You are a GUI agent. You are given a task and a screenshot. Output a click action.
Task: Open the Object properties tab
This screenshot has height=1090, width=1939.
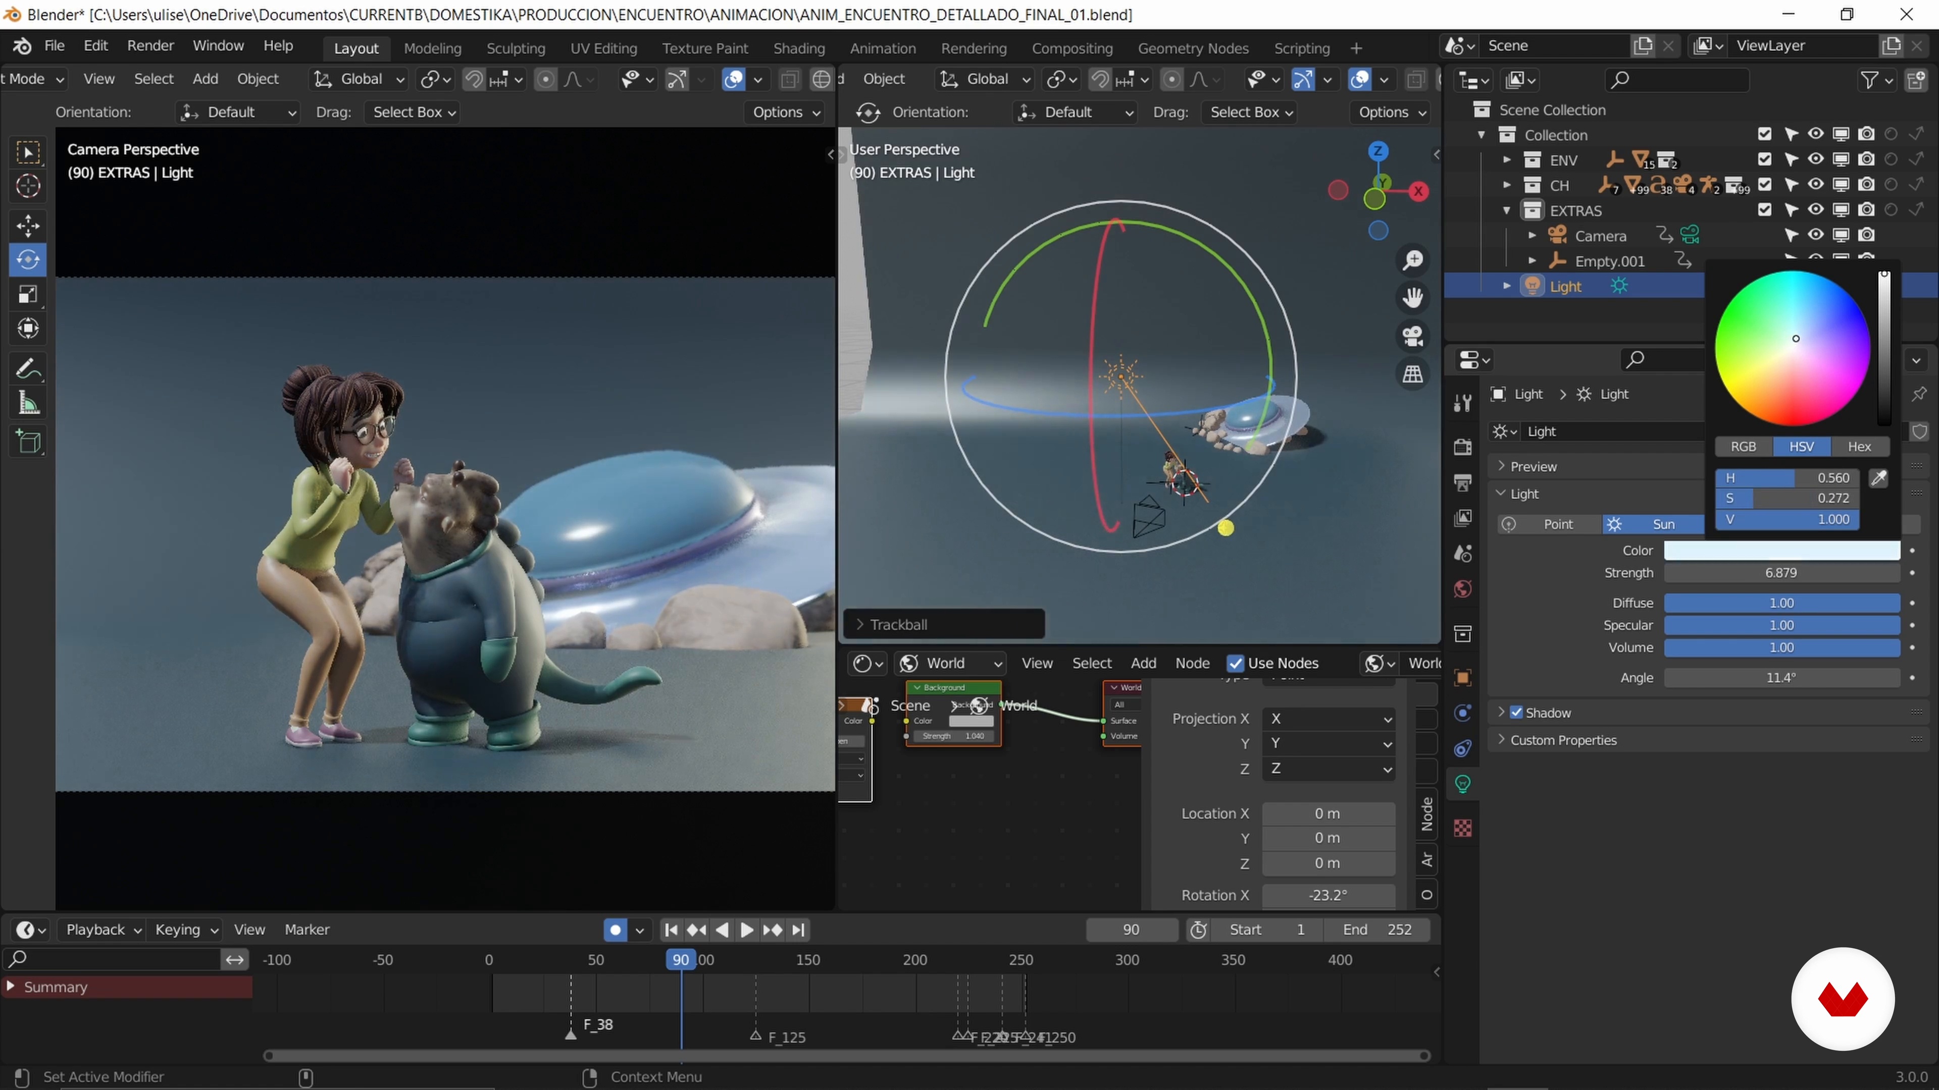click(1462, 678)
